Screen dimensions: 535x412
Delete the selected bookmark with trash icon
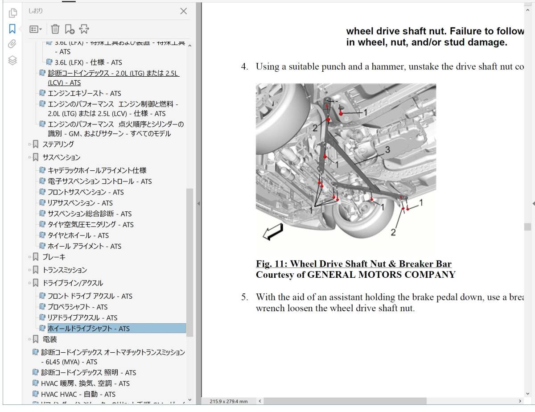[x=55, y=29]
